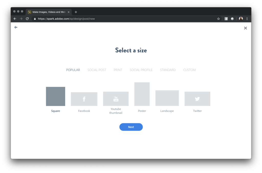
Task: Click the browser back arrow
Action: [x=15, y=19]
